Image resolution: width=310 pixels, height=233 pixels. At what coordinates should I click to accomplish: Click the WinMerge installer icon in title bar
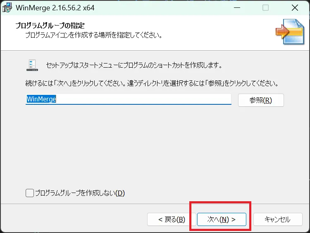coord(7,7)
